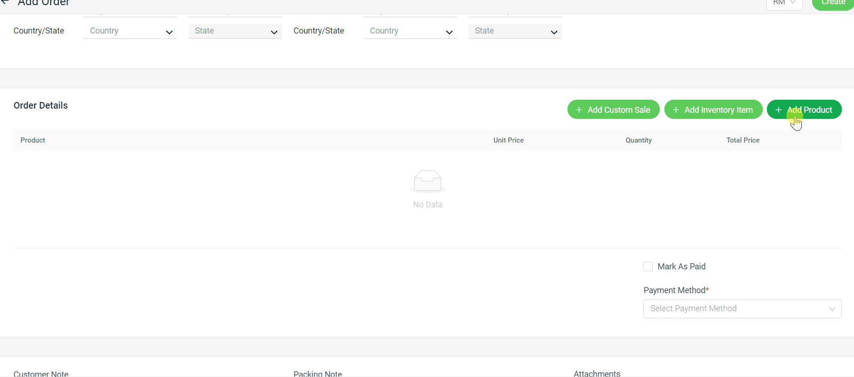
Task: Click the Quantity column header
Action: pos(638,140)
